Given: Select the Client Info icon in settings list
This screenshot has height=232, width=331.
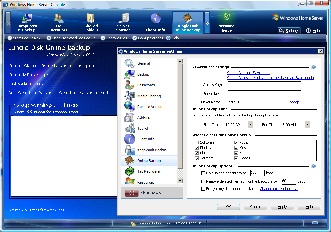Looking at the screenshot, I should click(129, 139).
